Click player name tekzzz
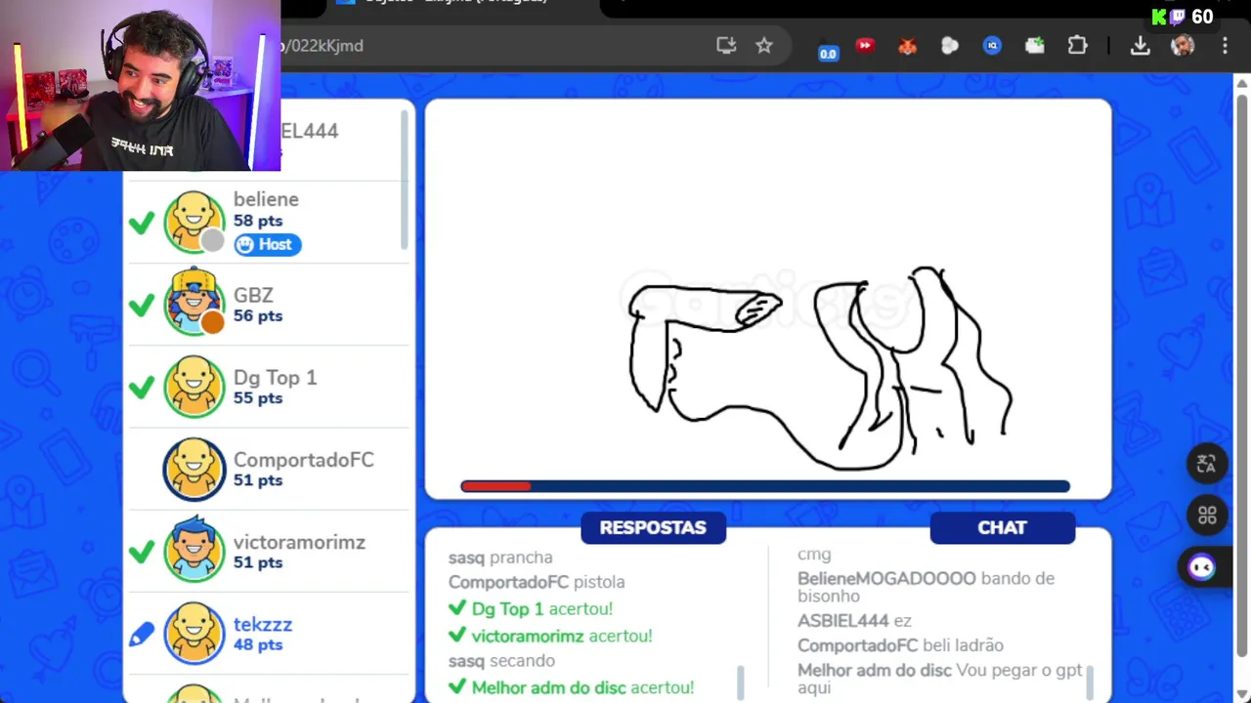The image size is (1251, 703). [263, 625]
